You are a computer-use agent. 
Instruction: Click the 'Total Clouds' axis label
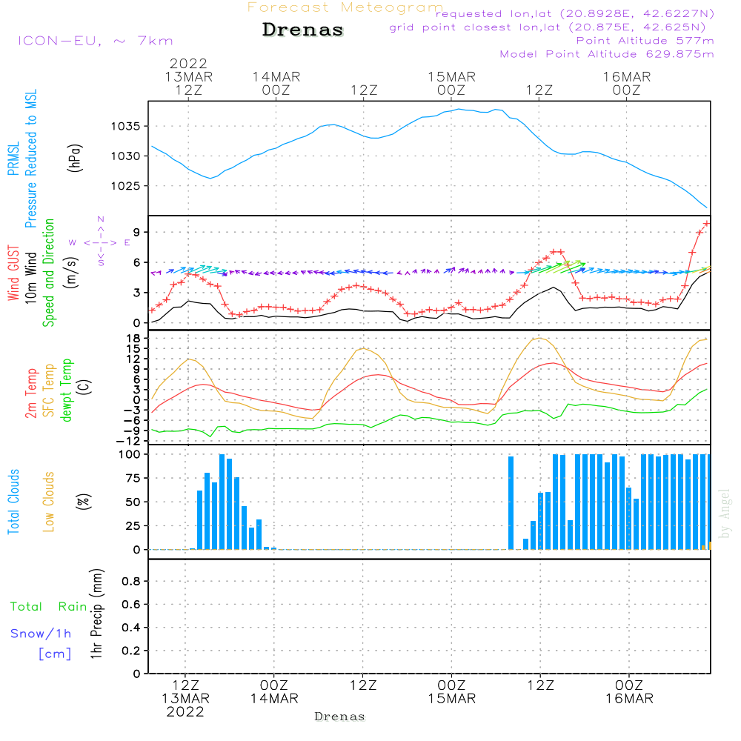[x=13, y=502]
